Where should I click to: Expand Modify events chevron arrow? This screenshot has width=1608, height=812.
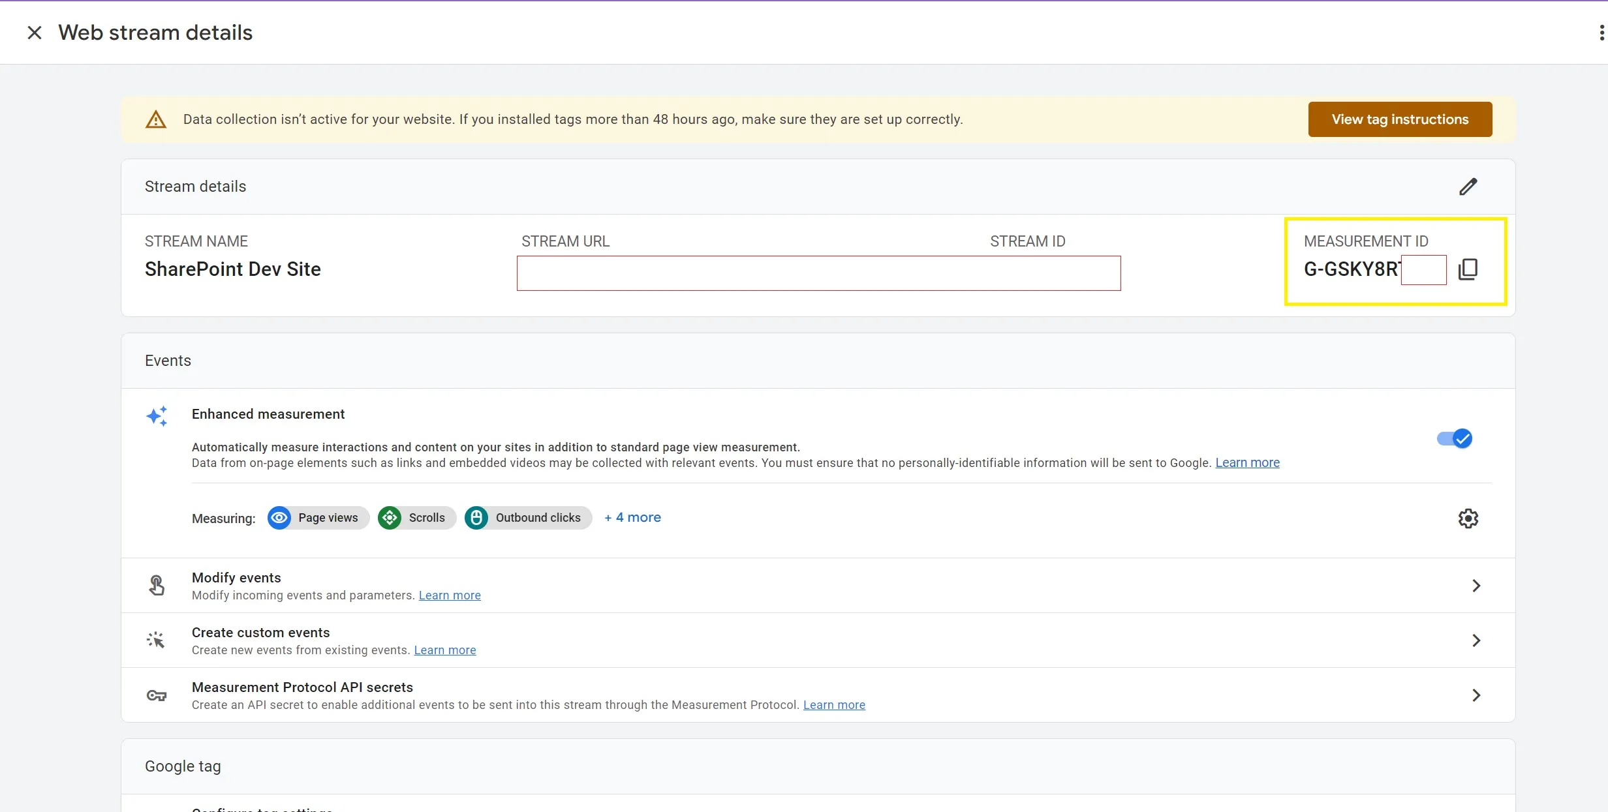[1476, 586]
